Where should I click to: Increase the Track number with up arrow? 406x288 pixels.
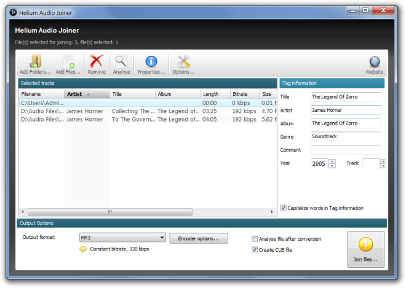(383, 162)
